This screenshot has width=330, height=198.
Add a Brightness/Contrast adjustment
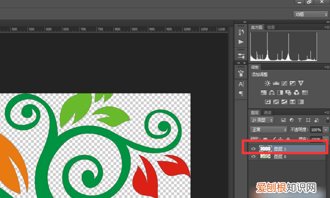coord(267,83)
